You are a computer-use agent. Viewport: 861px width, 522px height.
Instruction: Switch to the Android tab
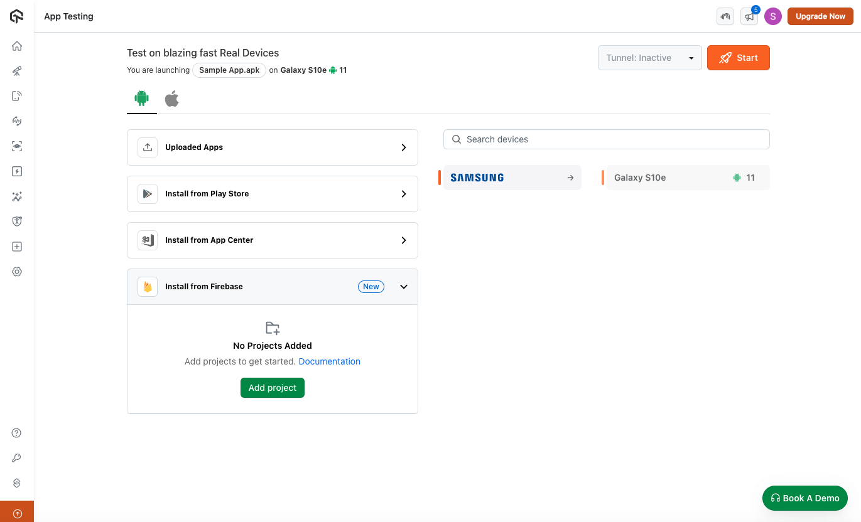[141, 99]
